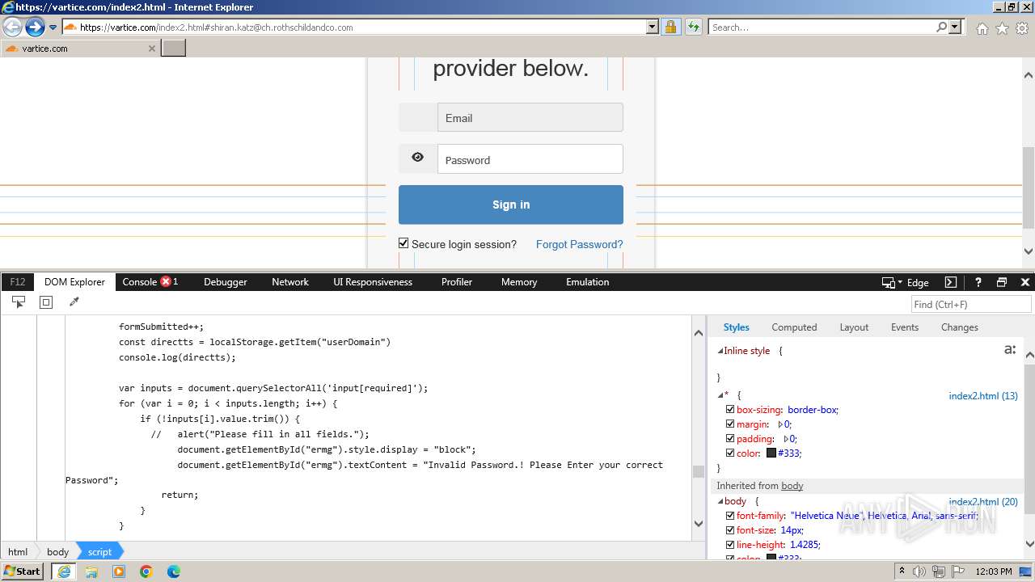Launch Microsoft Edge from taskbar

(x=174, y=571)
